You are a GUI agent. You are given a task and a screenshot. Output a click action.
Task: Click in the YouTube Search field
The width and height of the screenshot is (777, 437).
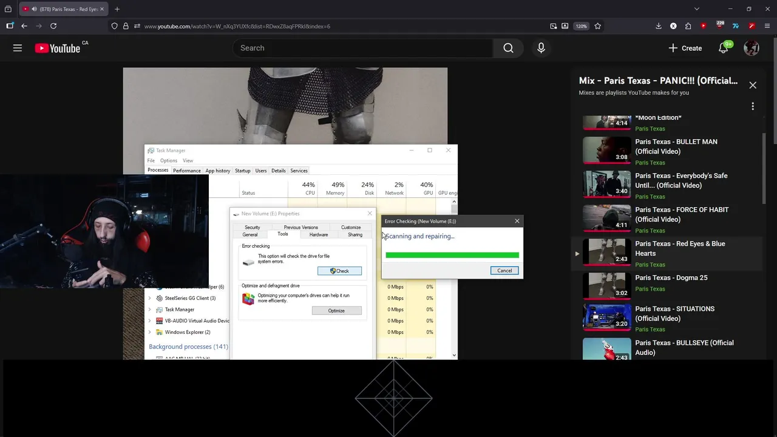(363, 48)
